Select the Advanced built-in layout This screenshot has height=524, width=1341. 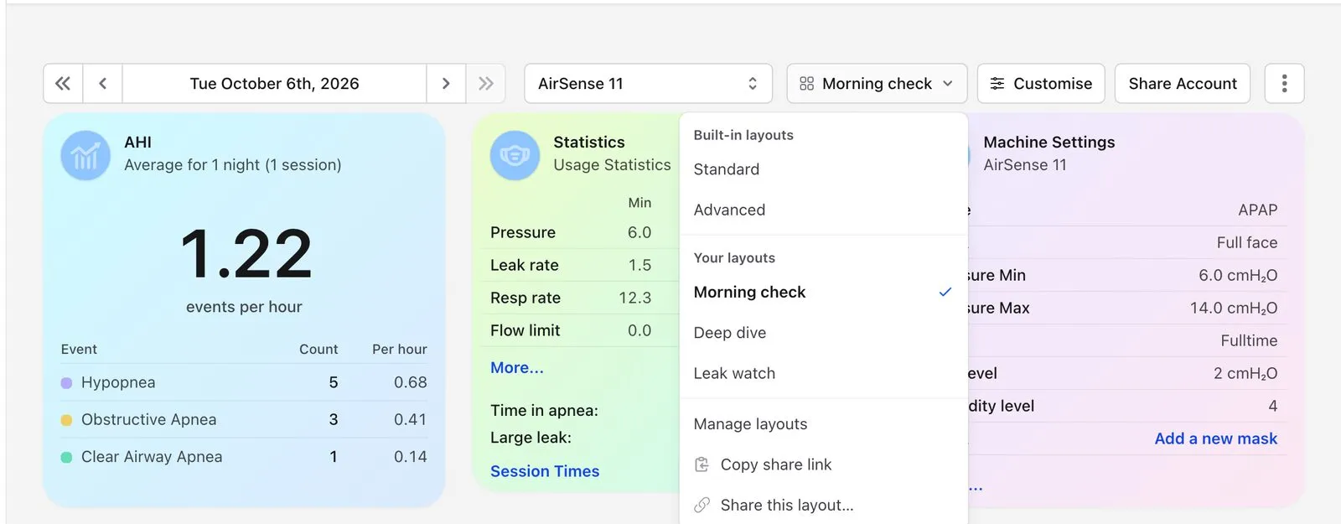(823, 210)
